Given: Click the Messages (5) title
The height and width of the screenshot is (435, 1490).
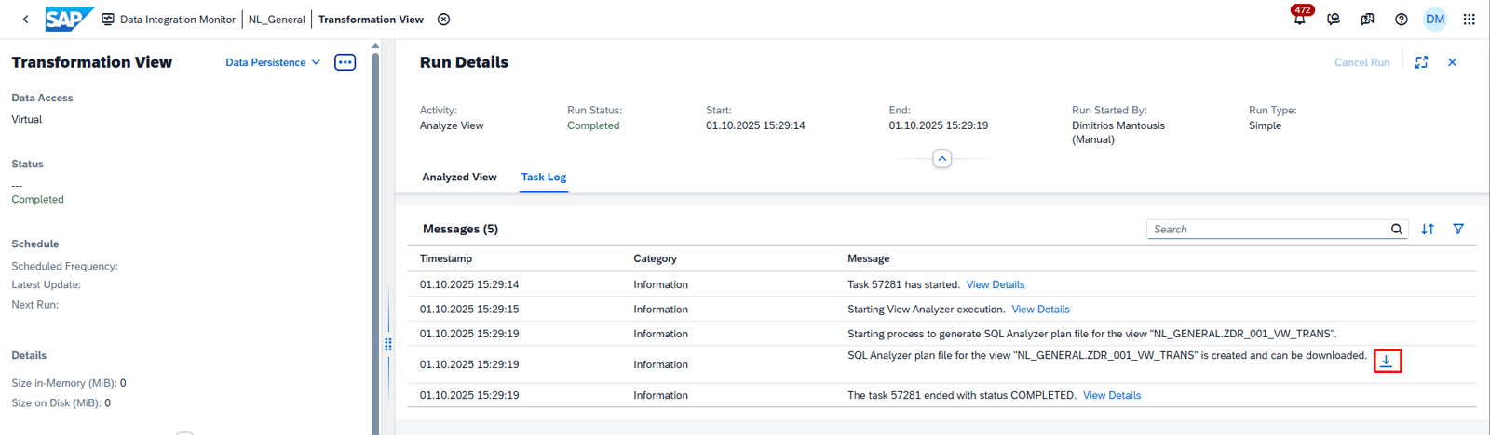Looking at the screenshot, I should pos(460,229).
